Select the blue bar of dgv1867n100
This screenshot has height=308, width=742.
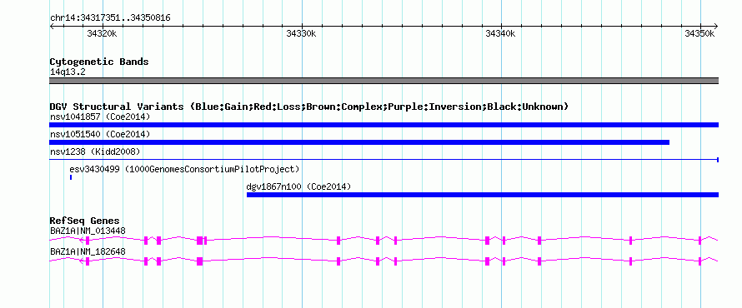[x=483, y=195]
